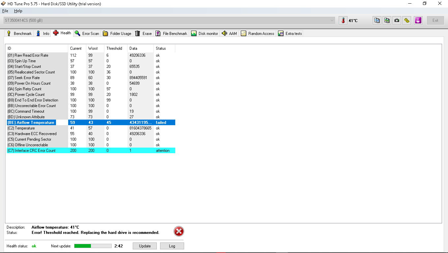Click the 'Threshold reached' error status message
Screen dimensions: 448x253
[96, 233]
